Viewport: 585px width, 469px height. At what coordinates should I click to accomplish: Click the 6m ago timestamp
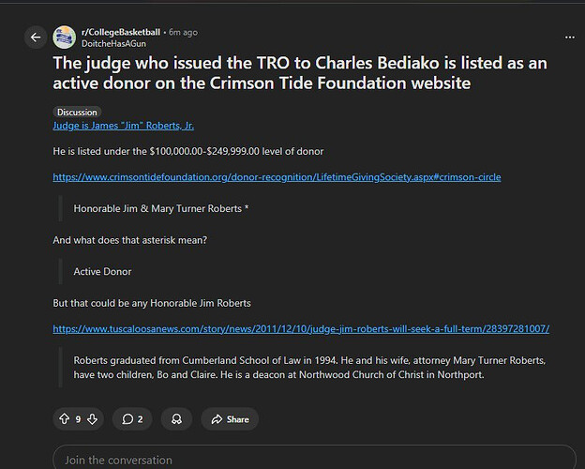tap(182, 32)
